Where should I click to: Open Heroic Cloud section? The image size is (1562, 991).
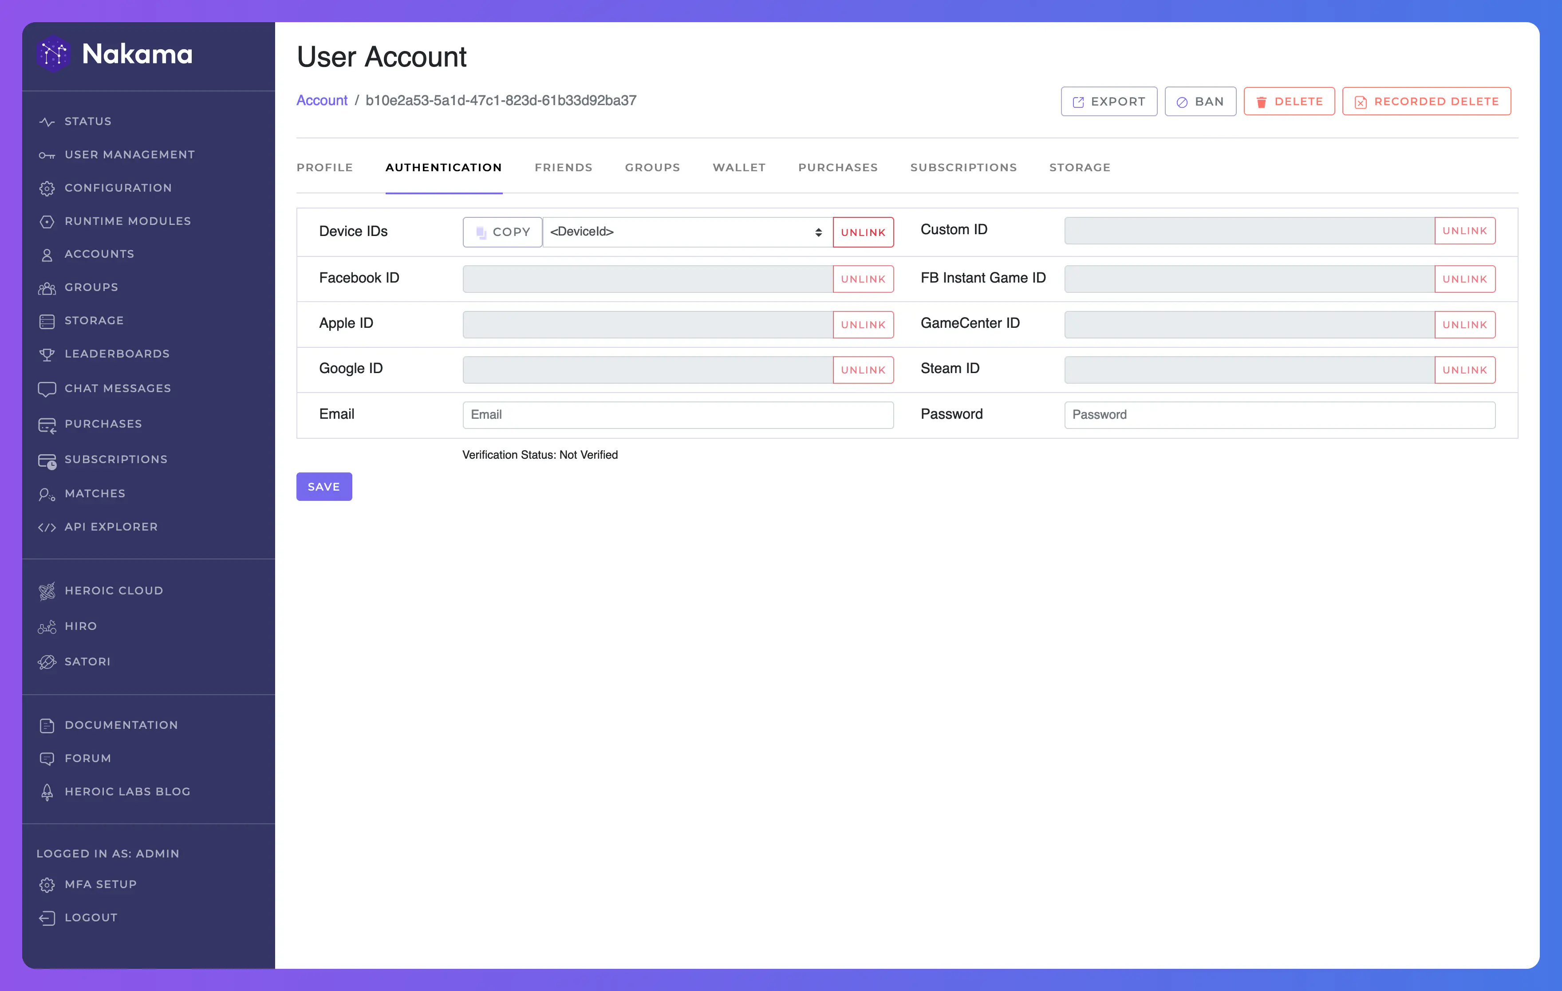click(x=114, y=590)
